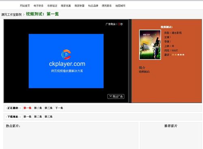203x149 pixels.
Task: Click the third rating star
Action: click(x=178, y=55)
